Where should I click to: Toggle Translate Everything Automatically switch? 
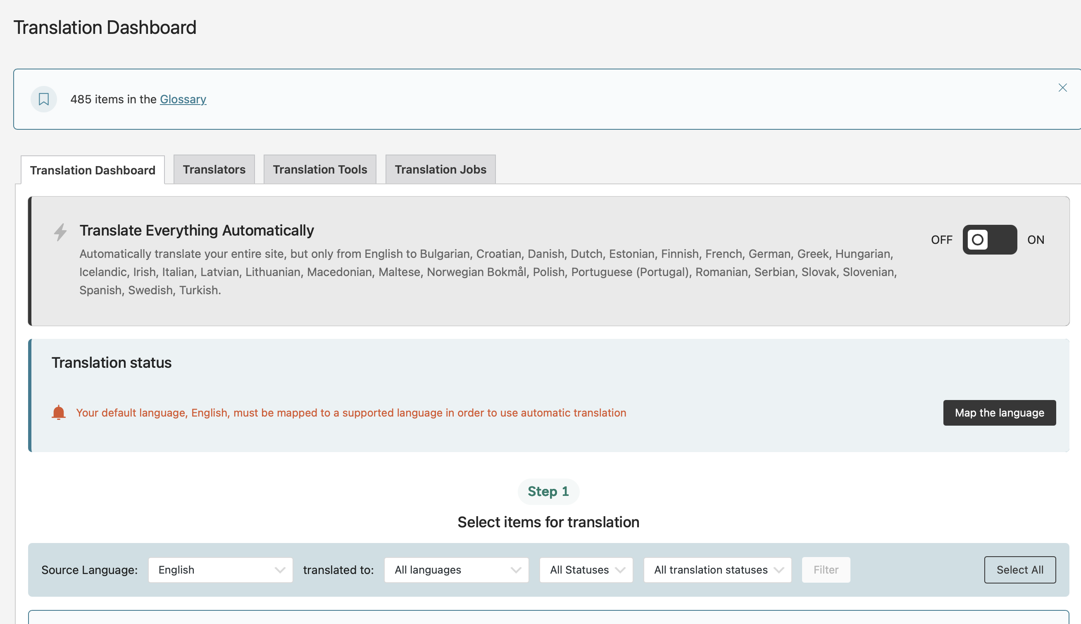(989, 240)
